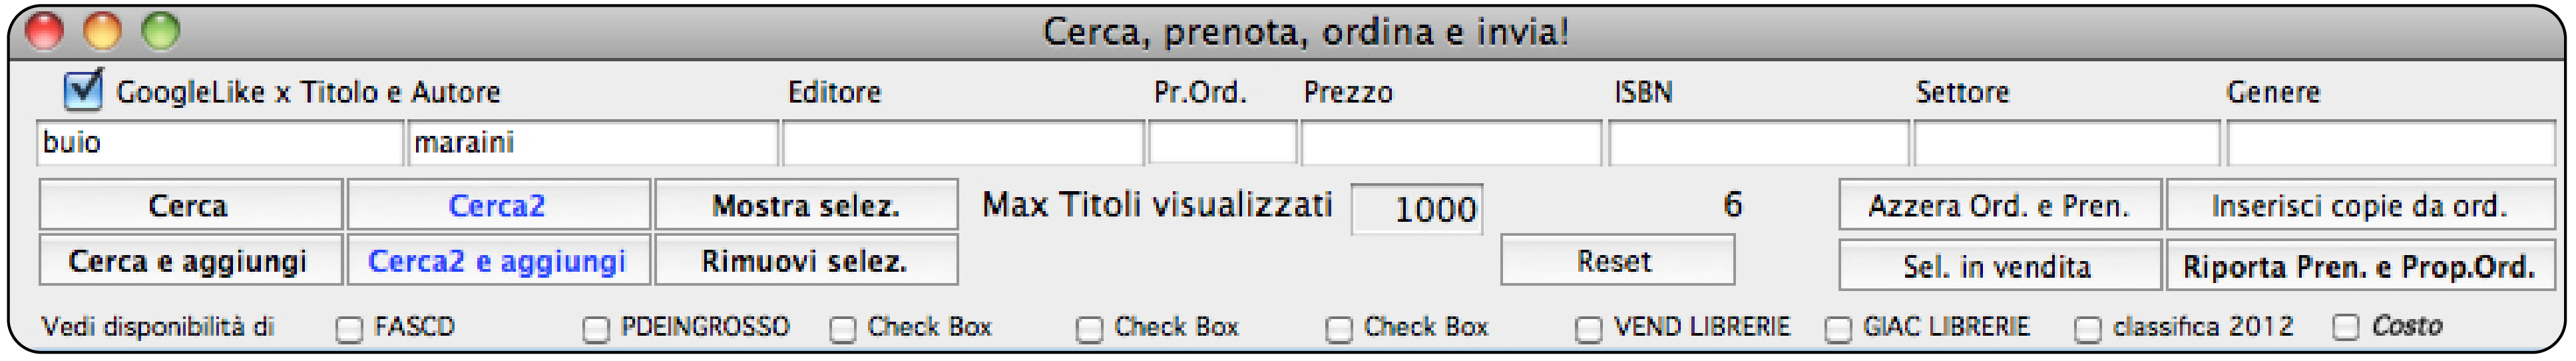Image resolution: width=2576 pixels, height=361 pixels.
Task: Click Cerca2 e aggiungi button
Action: coord(498,260)
